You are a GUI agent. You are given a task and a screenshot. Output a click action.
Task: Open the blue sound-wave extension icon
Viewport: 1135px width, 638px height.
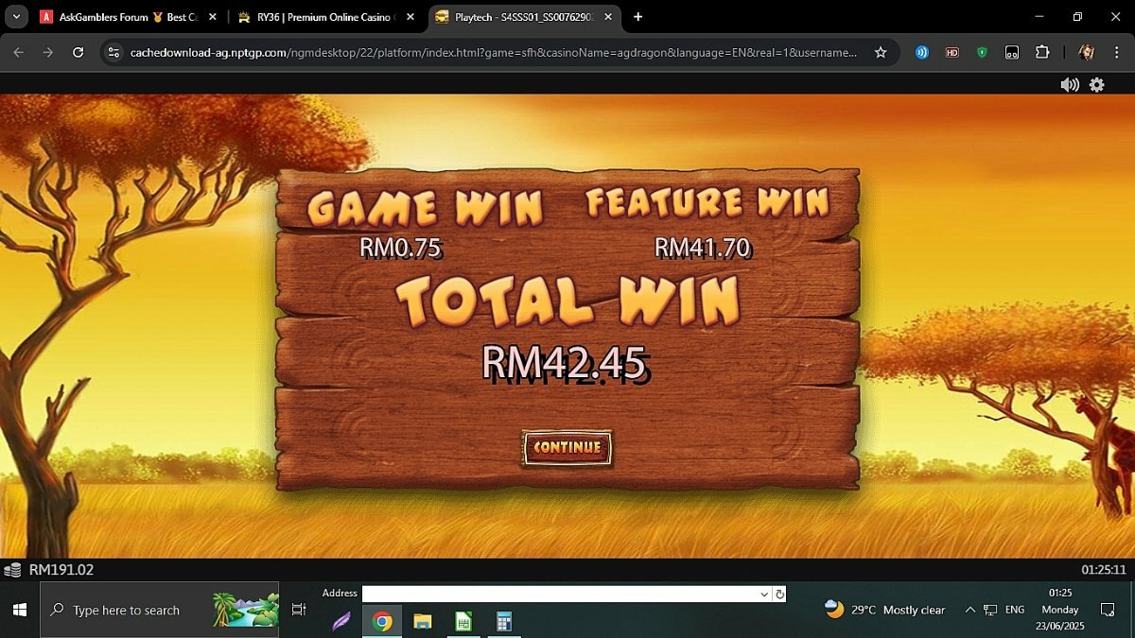[x=921, y=52]
